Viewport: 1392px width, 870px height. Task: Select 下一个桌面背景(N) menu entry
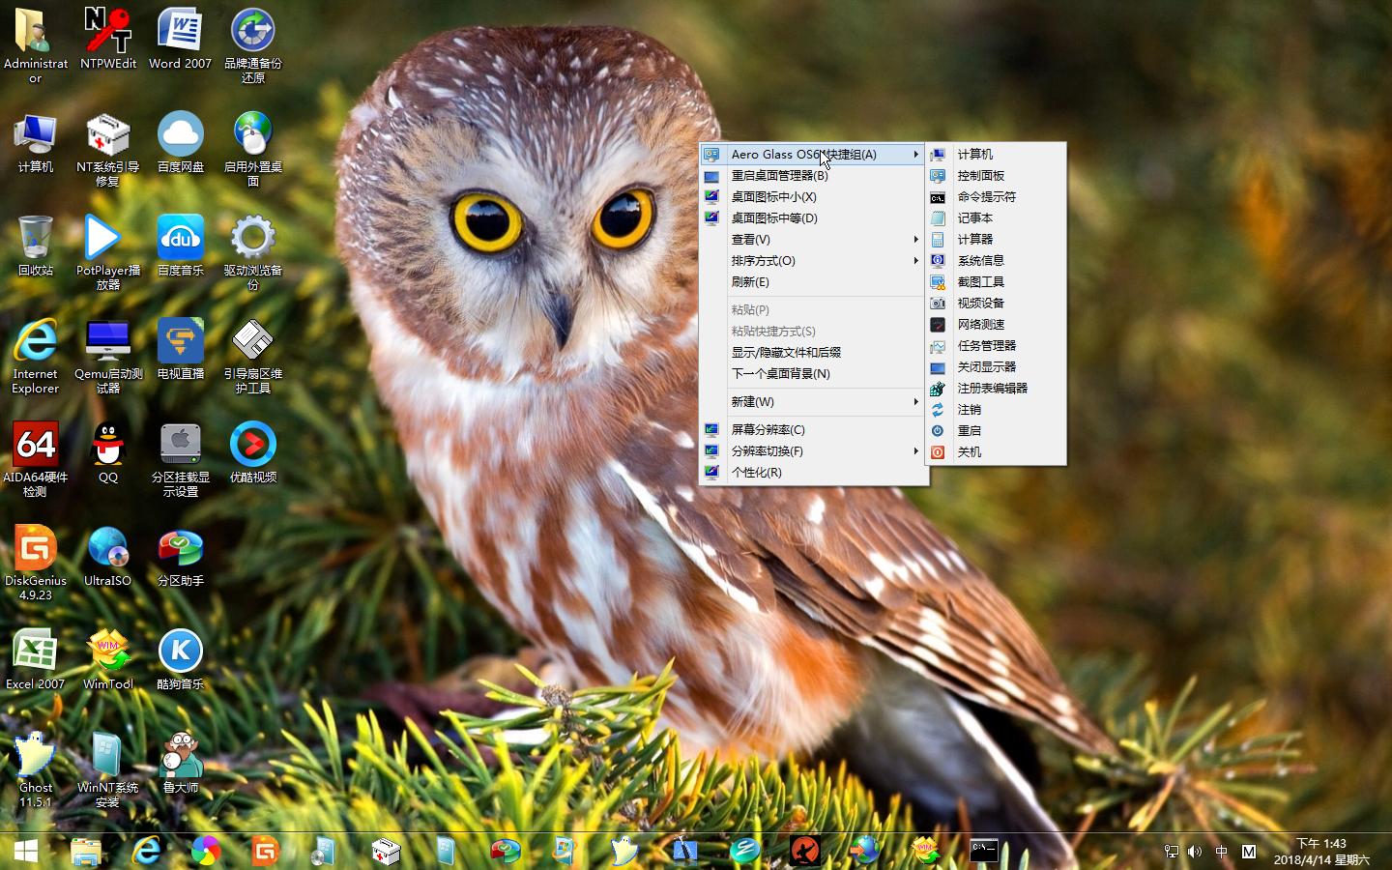813,373
